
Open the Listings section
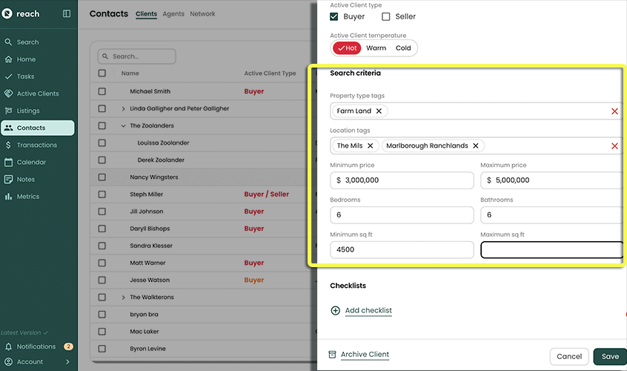pyautogui.click(x=28, y=111)
